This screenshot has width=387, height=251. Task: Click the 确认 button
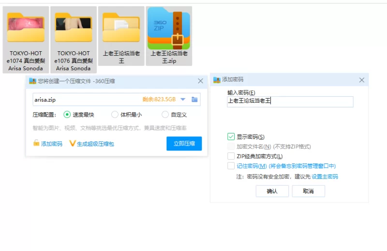[x=272, y=191]
